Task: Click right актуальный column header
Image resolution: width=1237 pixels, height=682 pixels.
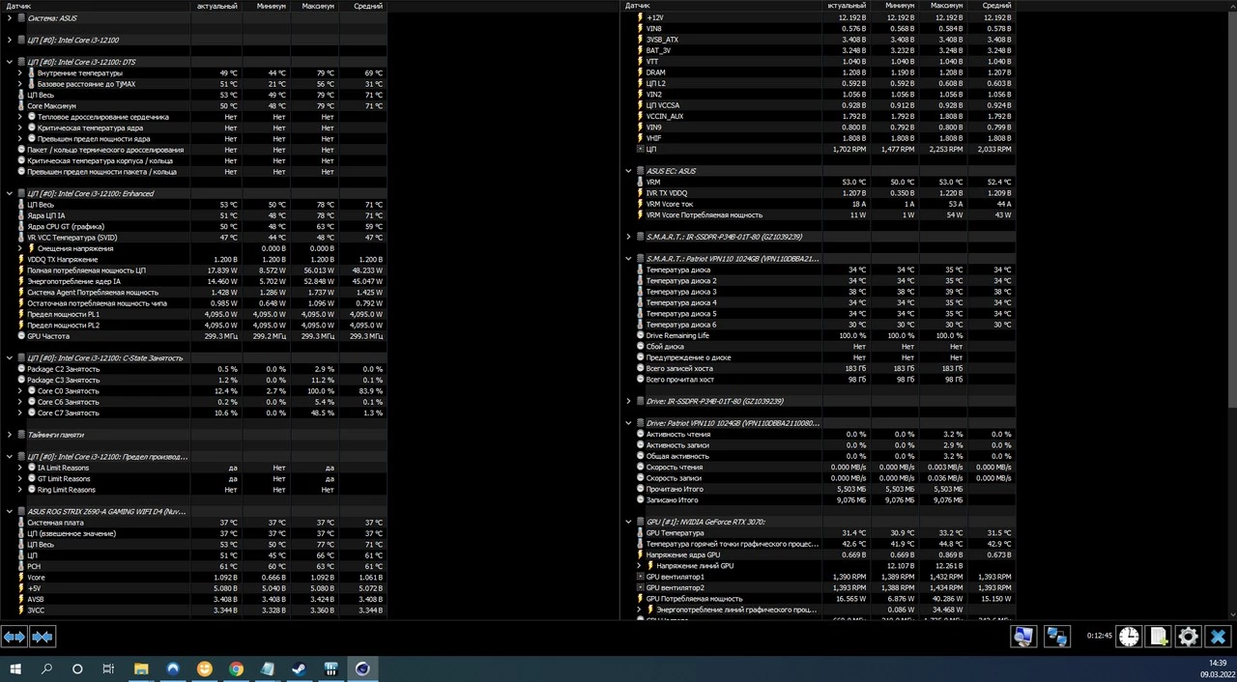Action: pyautogui.click(x=846, y=6)
